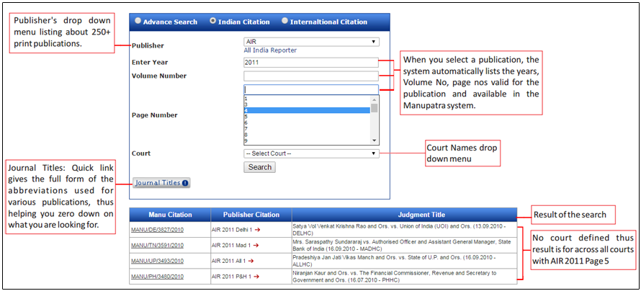The image size is (641, 291).
Task: Choose page number 6 in list
Action: click(307, 122)
